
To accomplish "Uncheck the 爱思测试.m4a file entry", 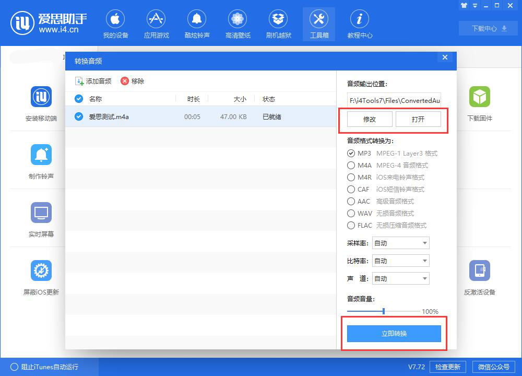I will 77,116.
